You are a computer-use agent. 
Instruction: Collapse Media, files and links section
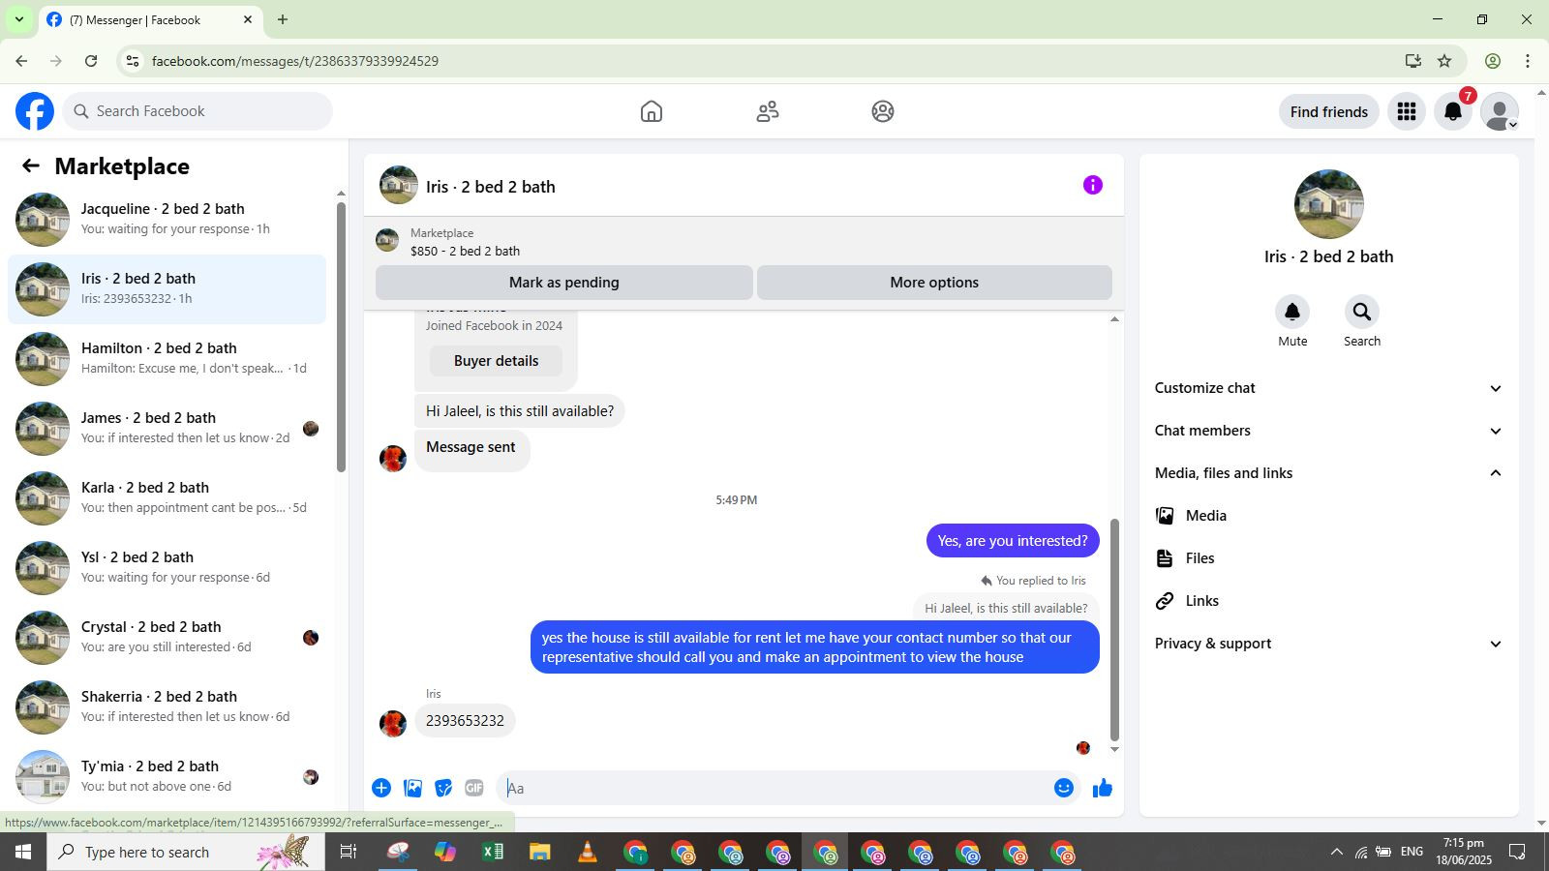[1328, 473]
